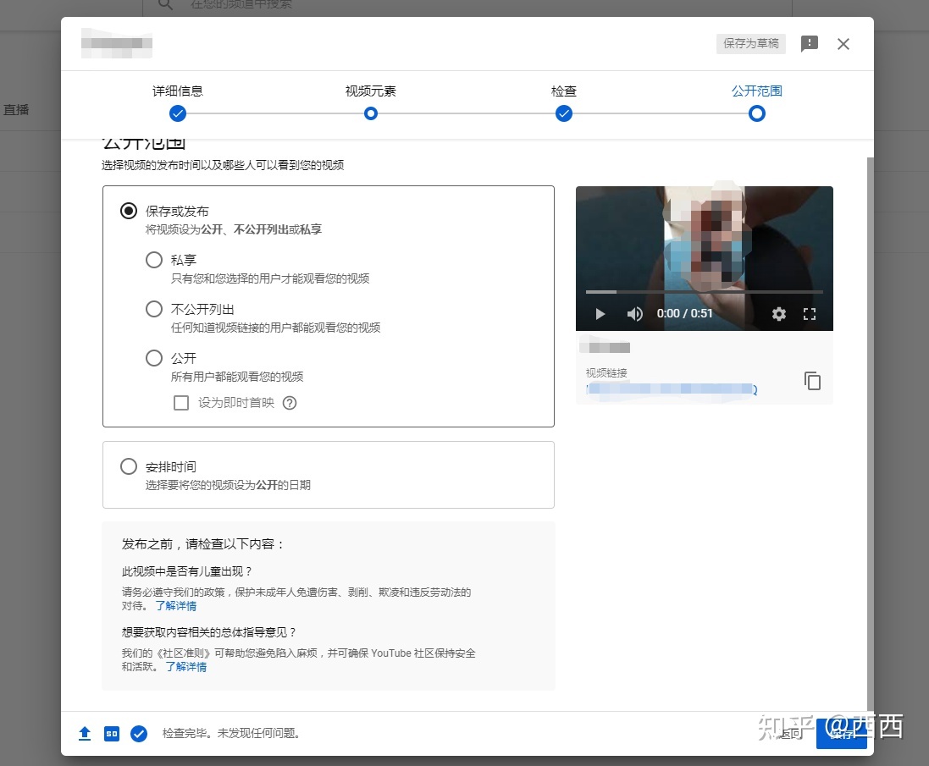This screenshot has width=929, height=766.
Task: Copy the video link
Action: coord(812,381)
